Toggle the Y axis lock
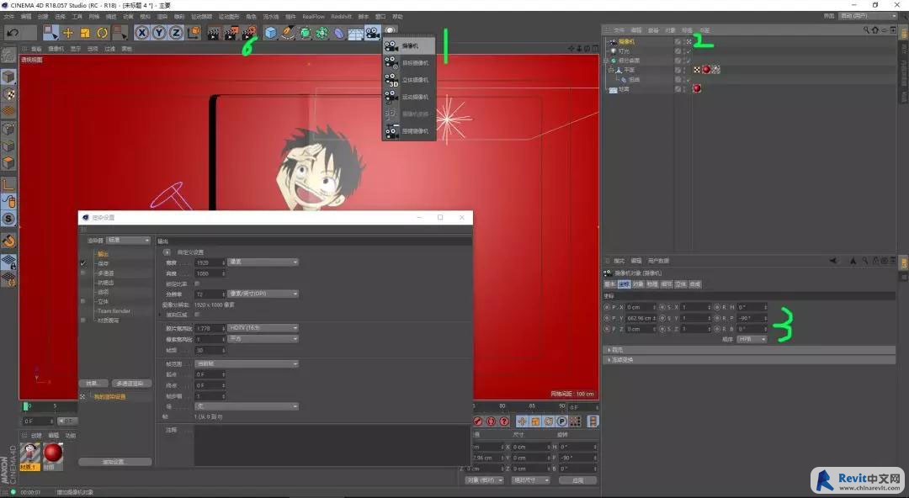This screenshot has height=498, width=909. [159, 33]
